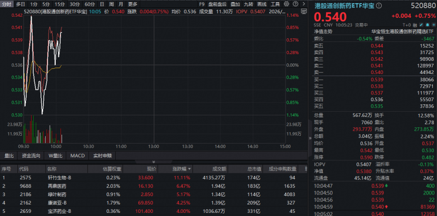The width and height of the screenshot is (437, 216).
Task: Open the 工具 tools menu
Action: (x=276, y=4)
